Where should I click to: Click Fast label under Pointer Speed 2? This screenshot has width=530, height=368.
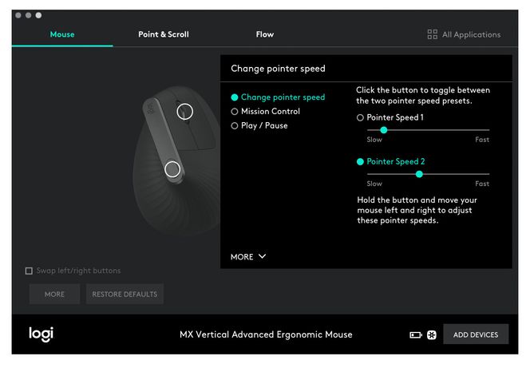click(x=482, y=184)
